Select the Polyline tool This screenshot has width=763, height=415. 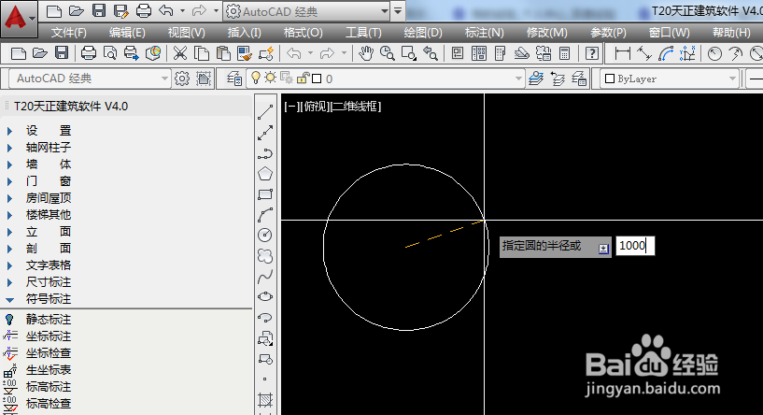265,153
